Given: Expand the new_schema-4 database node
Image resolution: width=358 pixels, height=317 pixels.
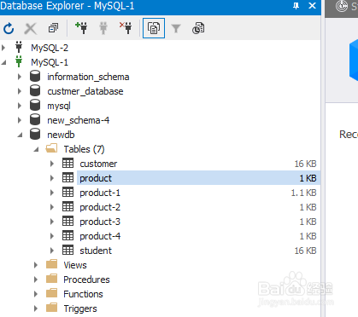Looking at the screenshot, I should (20, 120).
